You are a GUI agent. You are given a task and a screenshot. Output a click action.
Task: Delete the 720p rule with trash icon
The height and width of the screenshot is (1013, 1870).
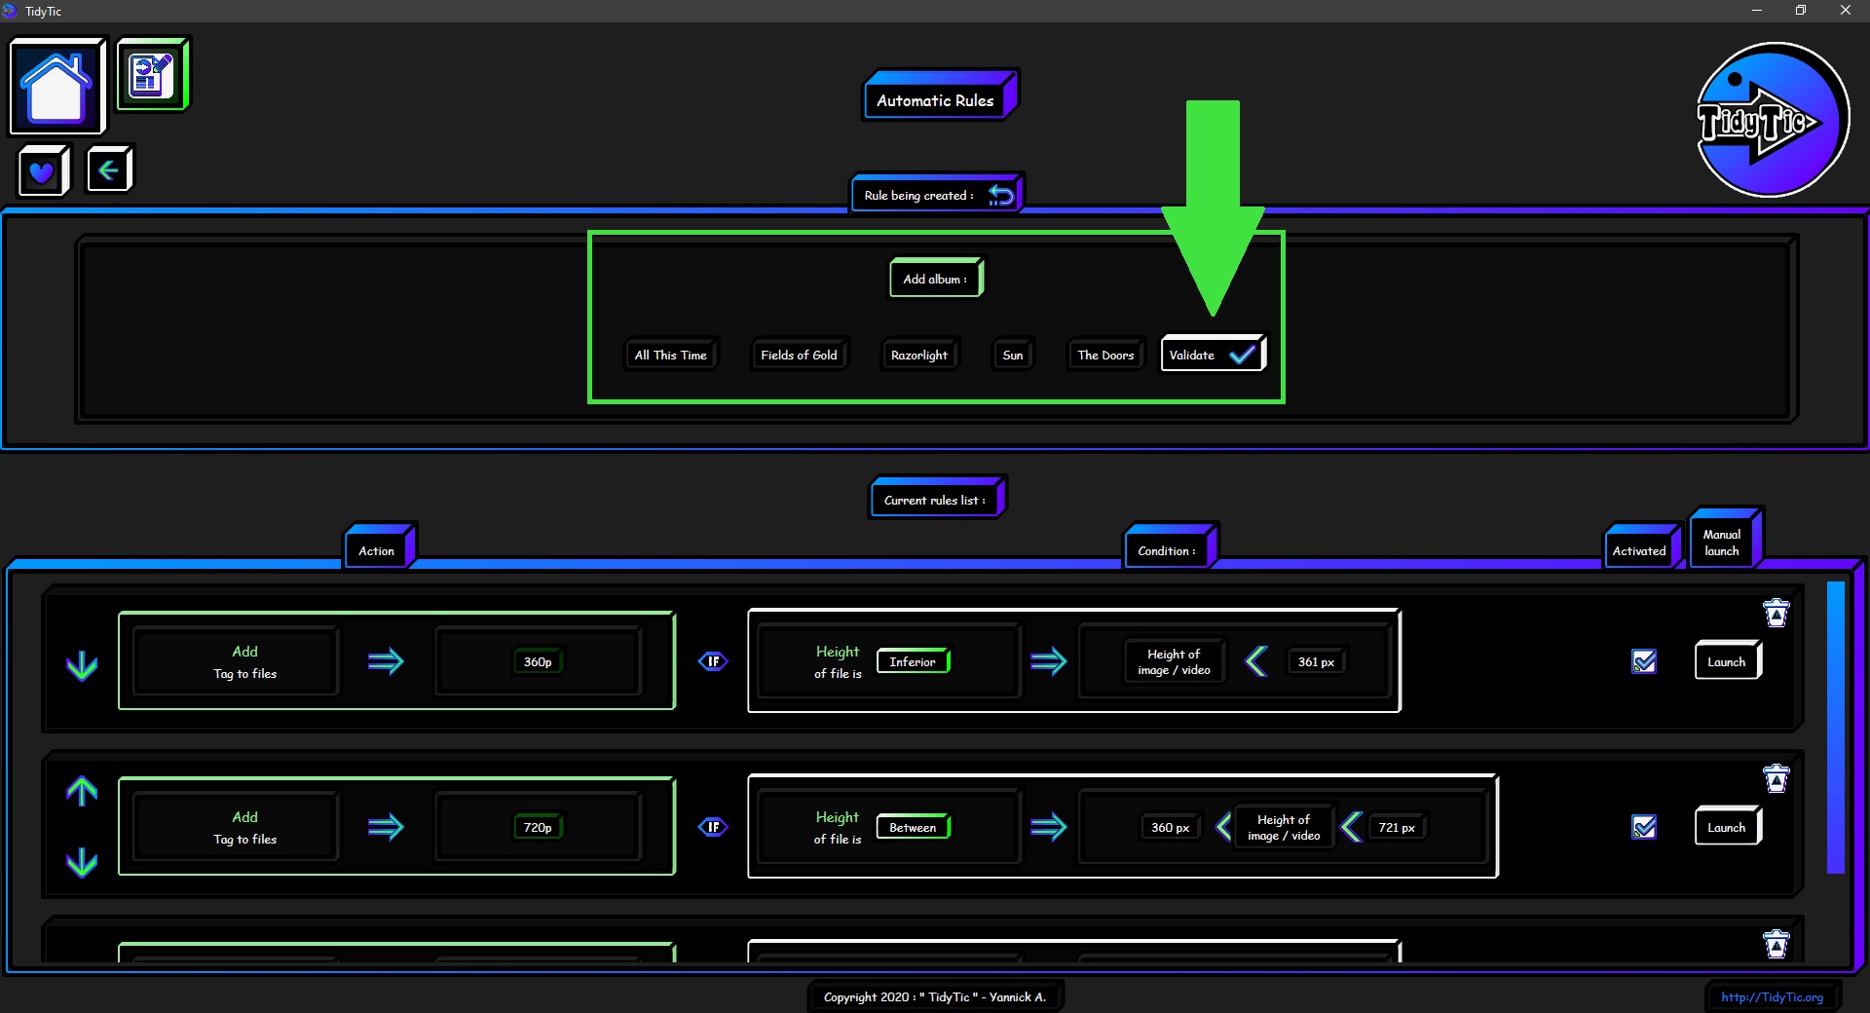point(1776,778)
